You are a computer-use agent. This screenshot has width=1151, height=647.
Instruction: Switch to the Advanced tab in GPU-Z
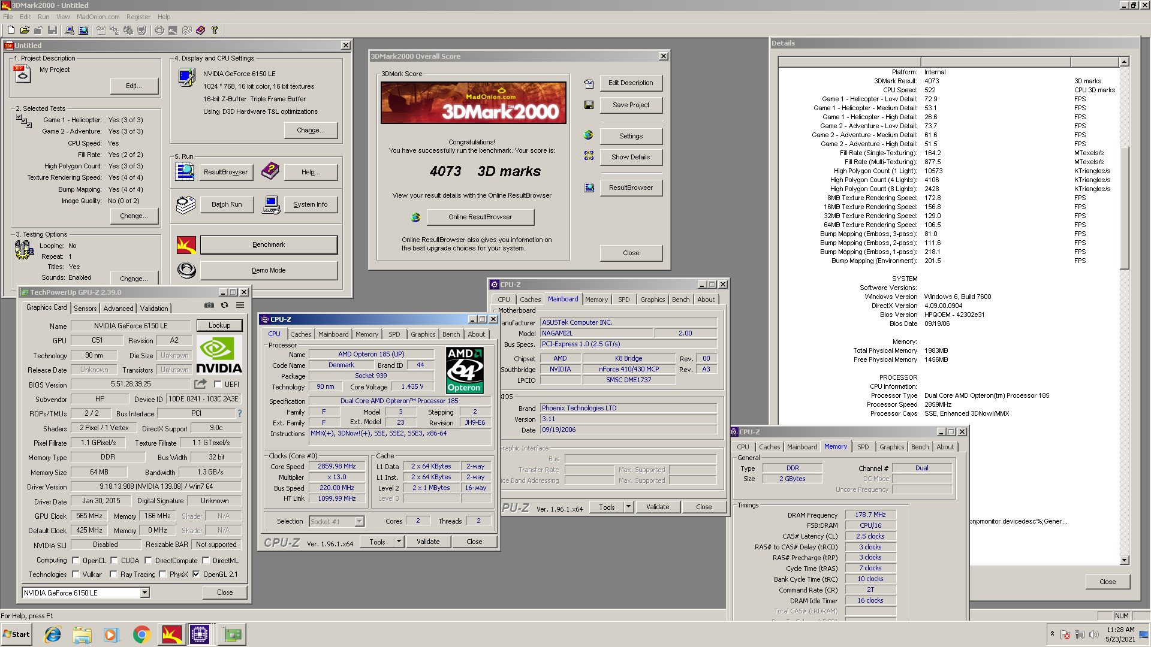119,309
